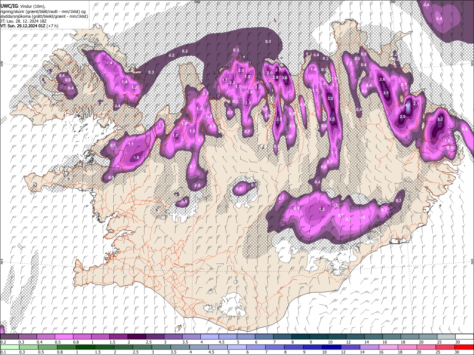The height and width of the screenshot is (355, 474).
Task: Click the royal blue 8–9 rain swatch
Action: pos(293,347)
